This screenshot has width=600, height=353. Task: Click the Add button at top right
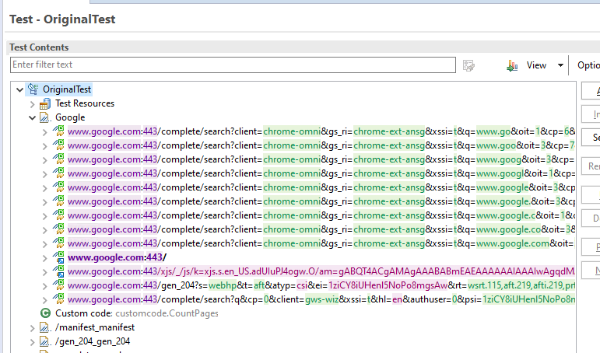[591, 91]
